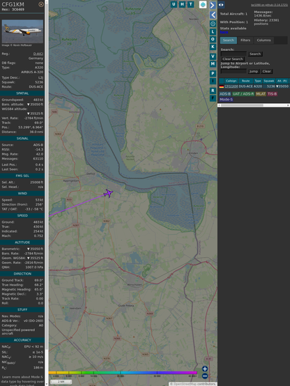Switch to the Filters tab
The width and height of the screenshot is (290, 386).
[x=245, y=40]
